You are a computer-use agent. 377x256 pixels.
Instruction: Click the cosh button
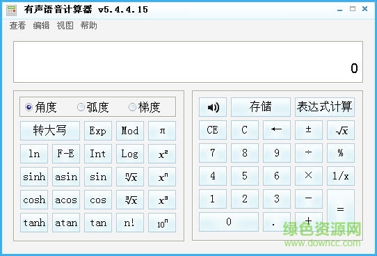coord(34,200)
